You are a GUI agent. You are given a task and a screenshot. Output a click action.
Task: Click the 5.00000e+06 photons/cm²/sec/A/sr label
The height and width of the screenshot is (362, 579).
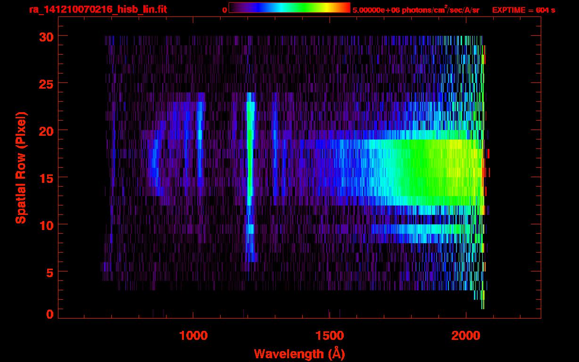tap(416, 9)
